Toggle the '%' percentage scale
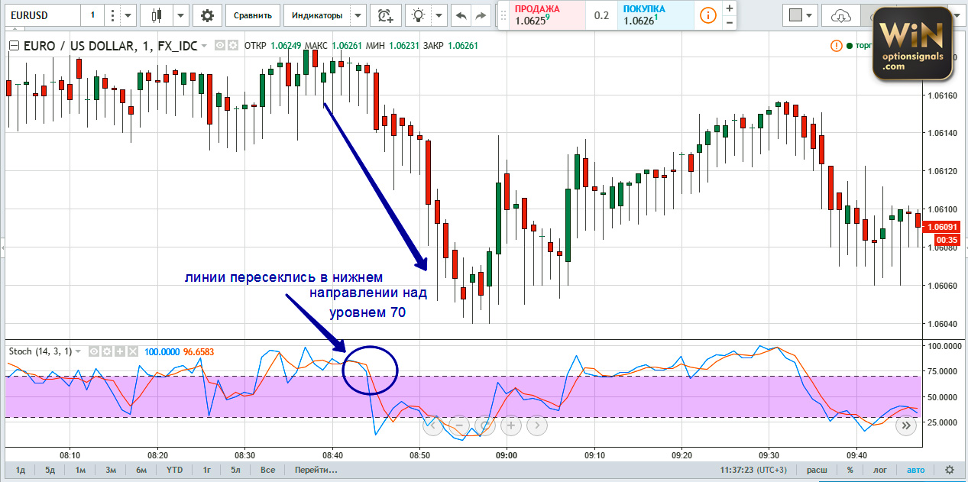Viewport: 968px width, 482px height. click(850, 470)
